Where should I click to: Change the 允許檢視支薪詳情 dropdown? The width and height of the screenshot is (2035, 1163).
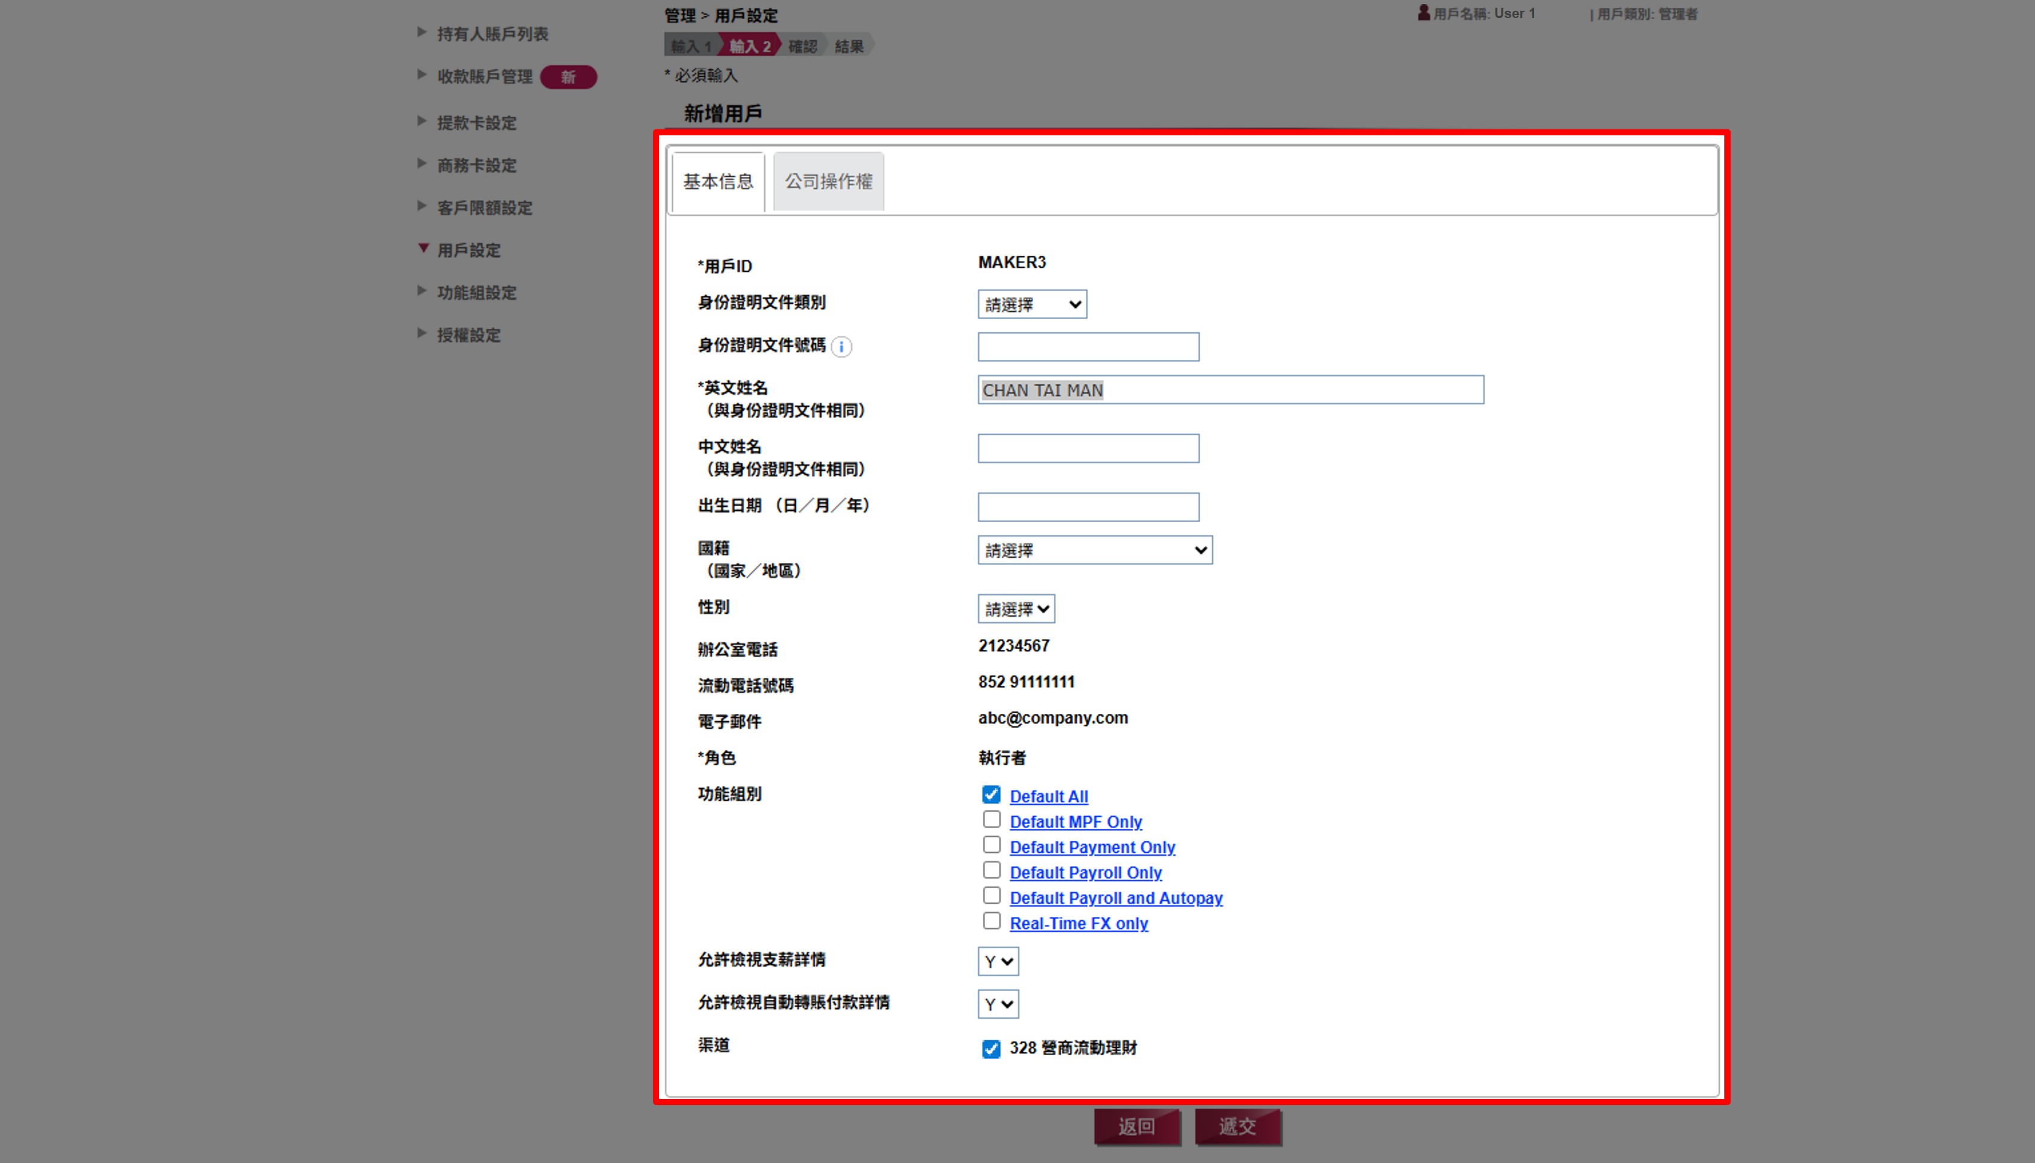click(x=997, y=962)
